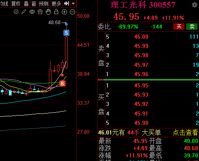Expand the toolbar dropdown arrow
This screenshot has height=161, width=199.
point(73,4)
